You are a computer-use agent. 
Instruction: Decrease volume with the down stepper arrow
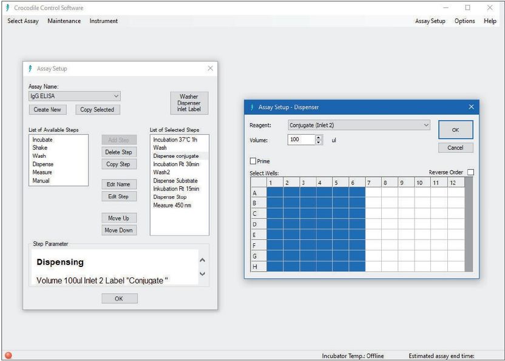(x=318, y=142)
